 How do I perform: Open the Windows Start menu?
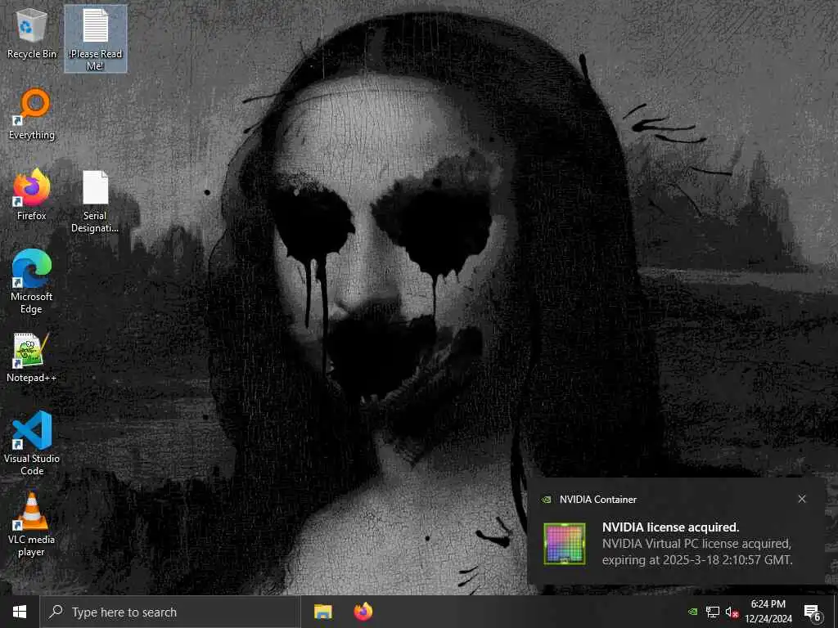[20, 612]
